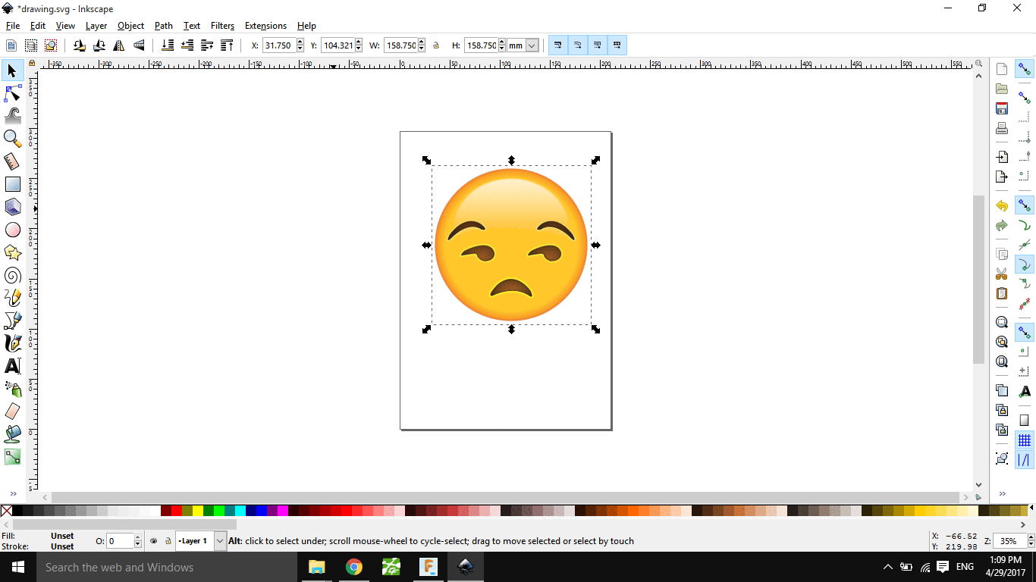Viewport: 1036px width, 582px height.
Task: Expand the command bar overflow chevron
Action: point(1001,494)
